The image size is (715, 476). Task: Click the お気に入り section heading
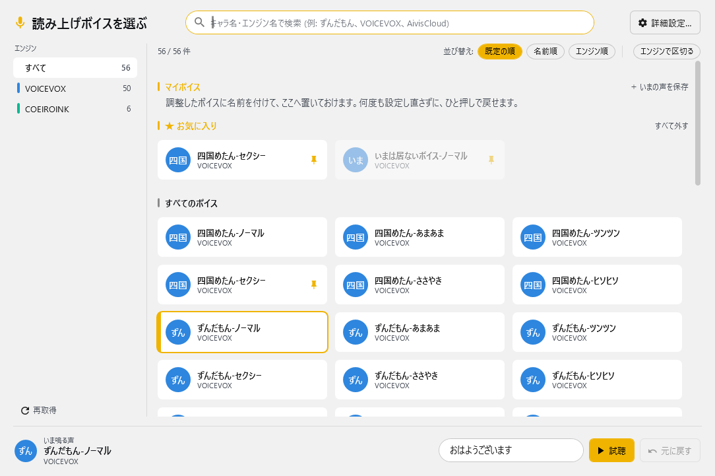191,125
